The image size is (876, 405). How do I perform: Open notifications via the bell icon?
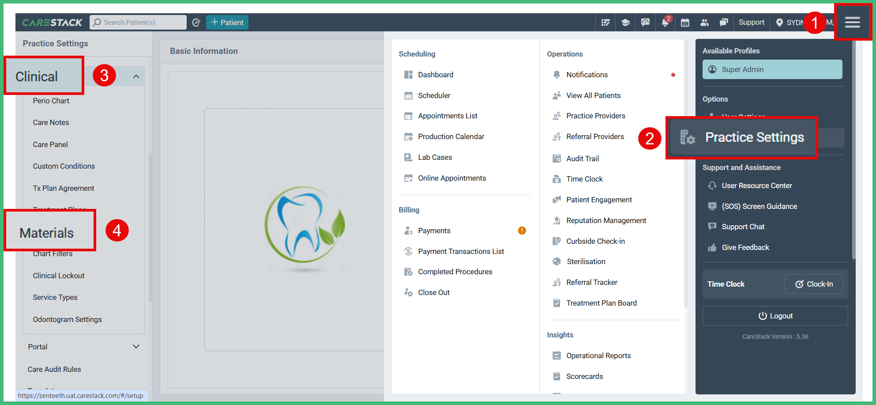(x=665, y=22)
